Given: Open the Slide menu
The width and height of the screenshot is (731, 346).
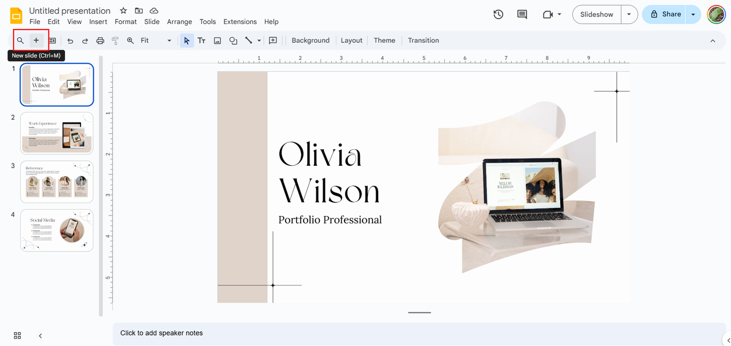Looking at the screenshot, I should tap(152, 22).
